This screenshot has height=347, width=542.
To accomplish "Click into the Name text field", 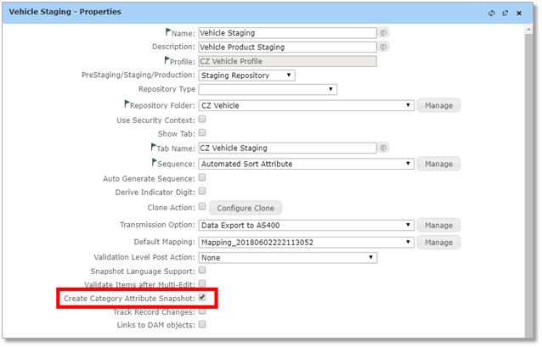I will coord(287,33).
